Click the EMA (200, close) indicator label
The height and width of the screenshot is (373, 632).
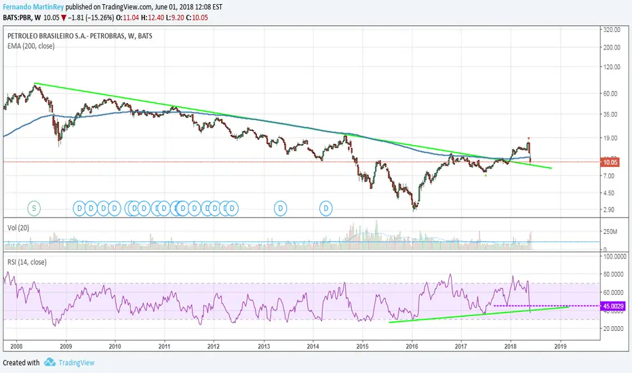pos(31,46)
